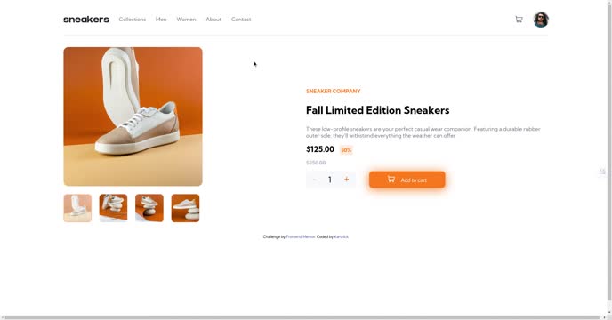612x320 pixels.
Task: Open the shopping cart icon in header
Action: (519, 20)
